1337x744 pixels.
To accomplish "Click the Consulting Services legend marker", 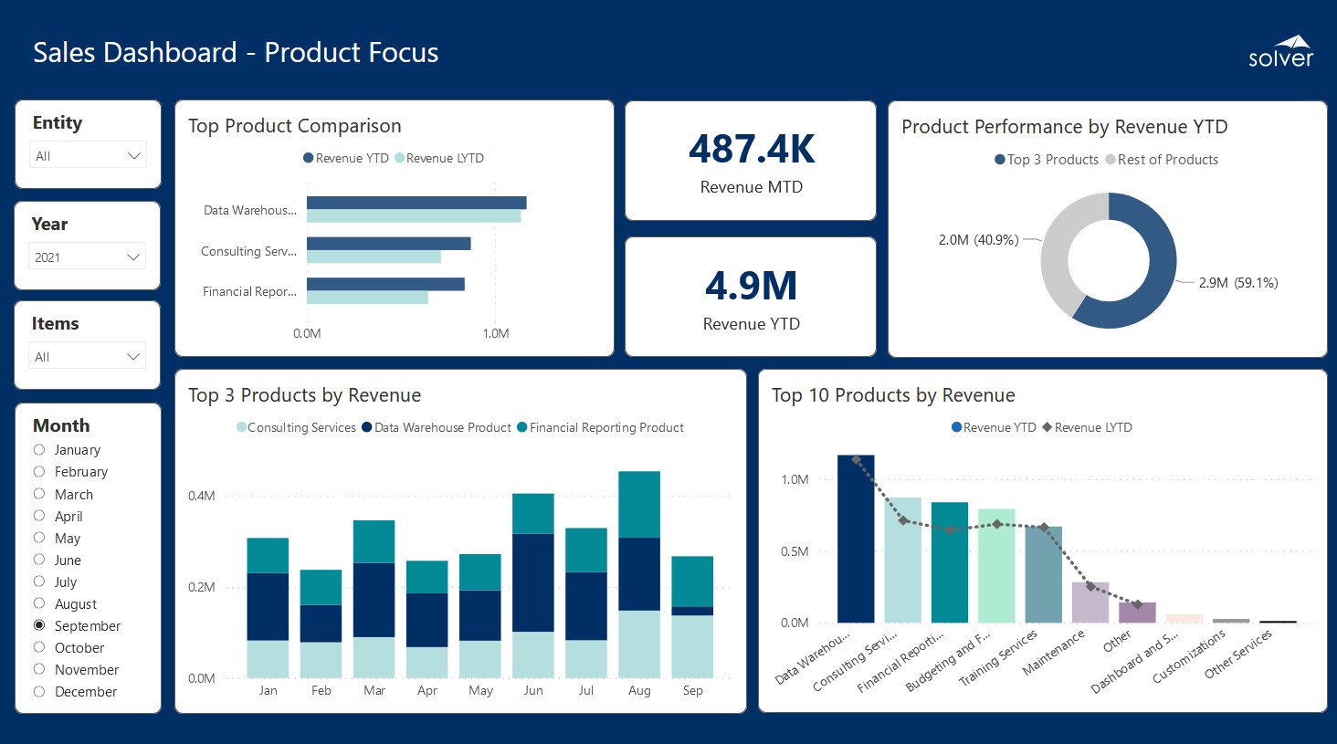I will [x=241, y=427].
